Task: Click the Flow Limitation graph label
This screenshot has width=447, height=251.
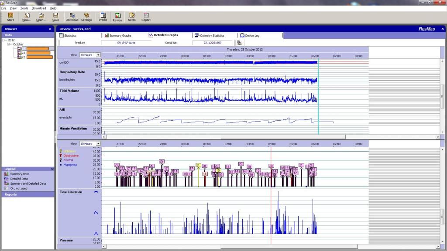Action: pyautogui.click(x=71, y=192)
